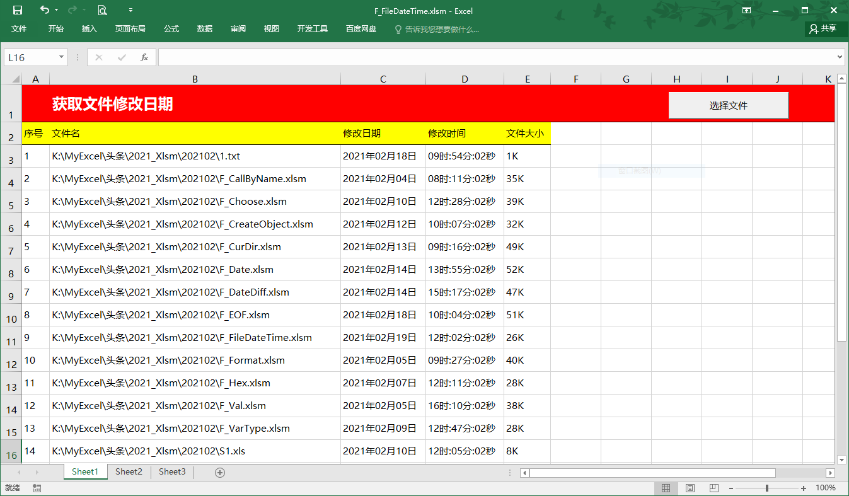Click the vertical scrollbar up arrow
The width and height of the screenshot is (849, 496).
click(841, 79)
